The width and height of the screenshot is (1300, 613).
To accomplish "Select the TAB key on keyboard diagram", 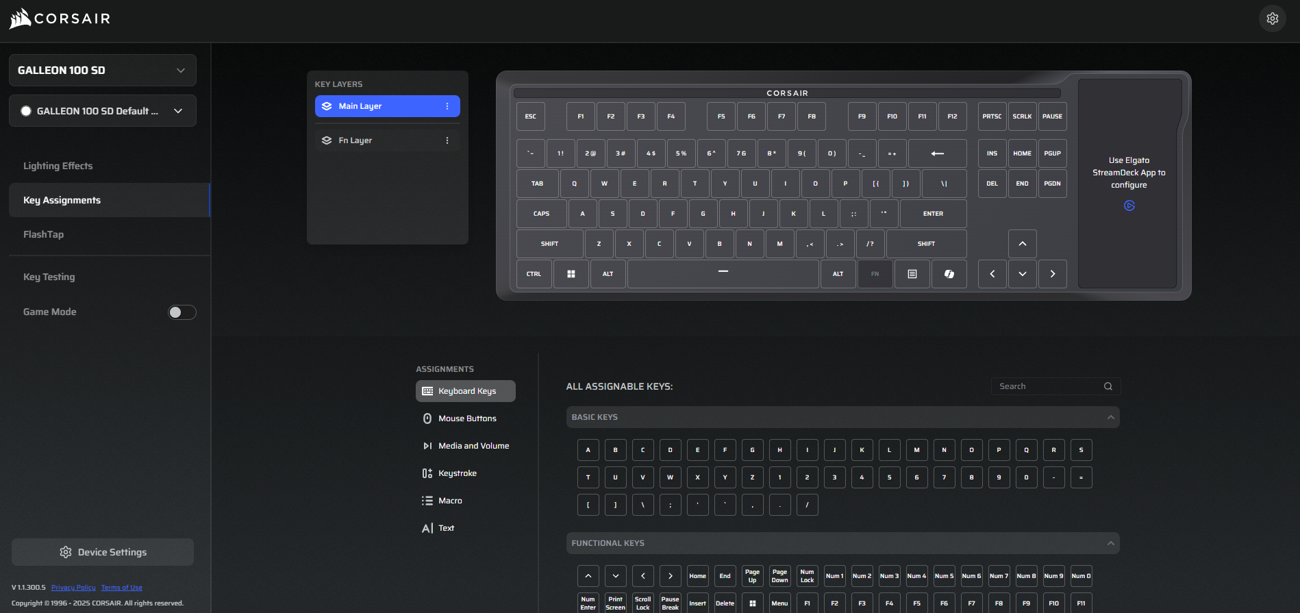I will tap(537, 184).
